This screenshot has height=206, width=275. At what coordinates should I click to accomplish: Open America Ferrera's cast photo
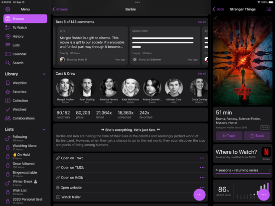(109, 88)
